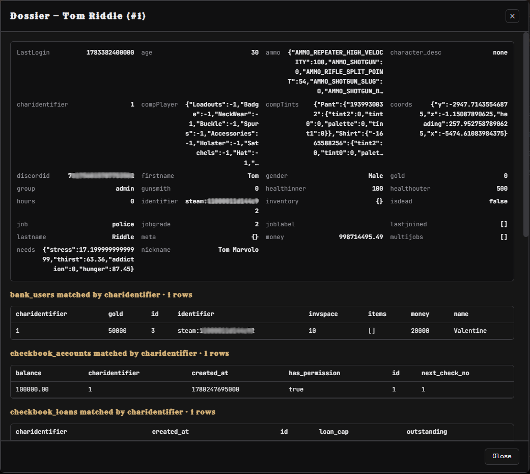The width and height of the screenshot is (530, 474).
Task: Click the 'loan_cap' column header in checkbook_loans
Action: [333, 432]
